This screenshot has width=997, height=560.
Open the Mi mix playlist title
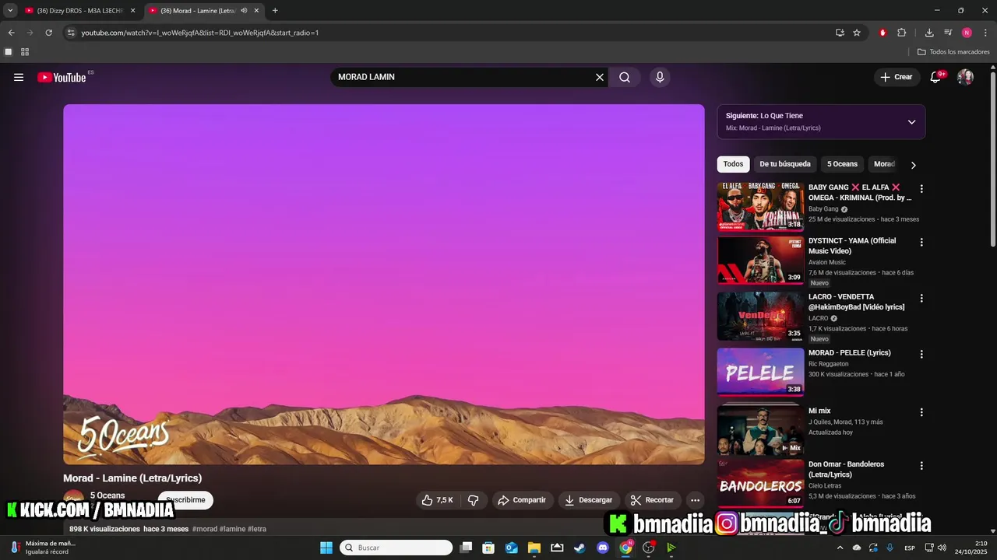(x=819, y=411)
